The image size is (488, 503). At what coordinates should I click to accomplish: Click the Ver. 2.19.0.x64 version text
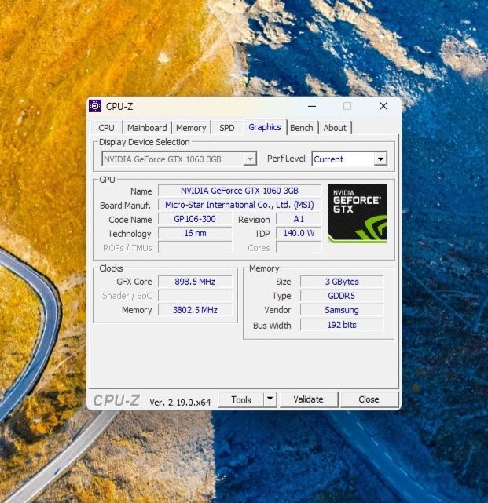[x=180, y=402]
